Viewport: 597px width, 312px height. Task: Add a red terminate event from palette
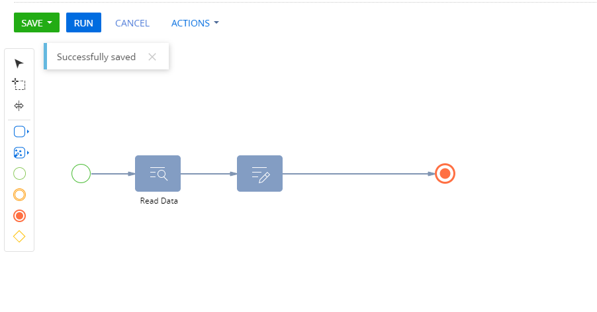pos(19,216)
